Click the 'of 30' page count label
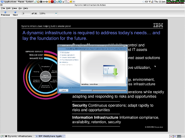Image resolution: width=185 pixels, height=138 pixels. click(34, 13)
